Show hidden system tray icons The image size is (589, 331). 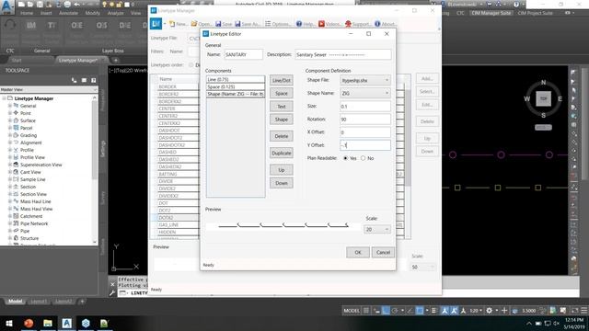529,323
